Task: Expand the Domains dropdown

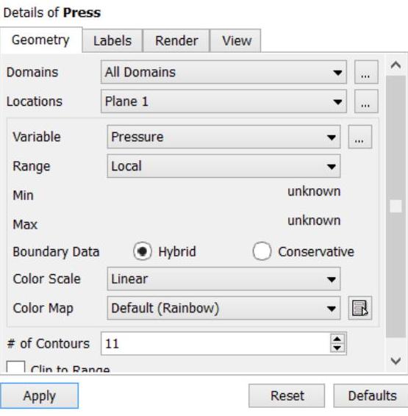Action: (223, 72)
